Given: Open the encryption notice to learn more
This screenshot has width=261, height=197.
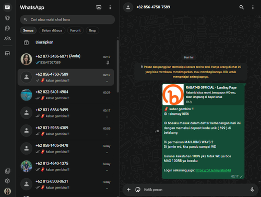Looking at the screenshot, I should 191,72.
